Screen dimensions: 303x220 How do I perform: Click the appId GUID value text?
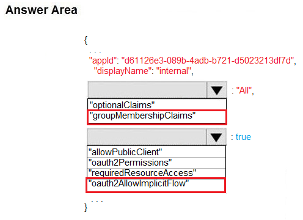pos(208,61)
